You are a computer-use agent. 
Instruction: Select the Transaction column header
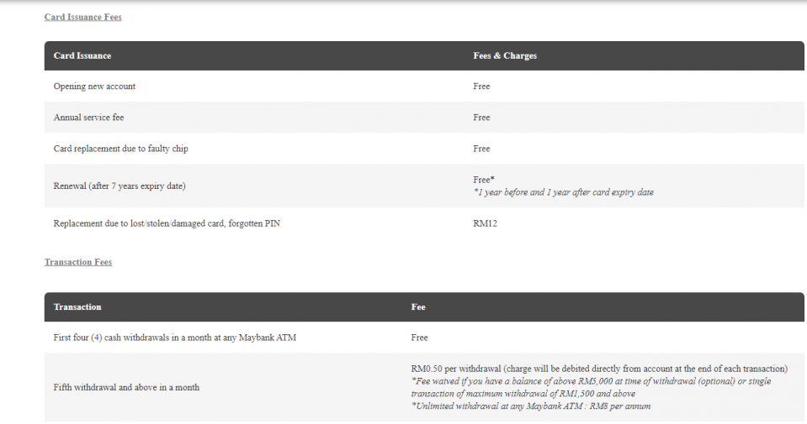coord(77,307)
